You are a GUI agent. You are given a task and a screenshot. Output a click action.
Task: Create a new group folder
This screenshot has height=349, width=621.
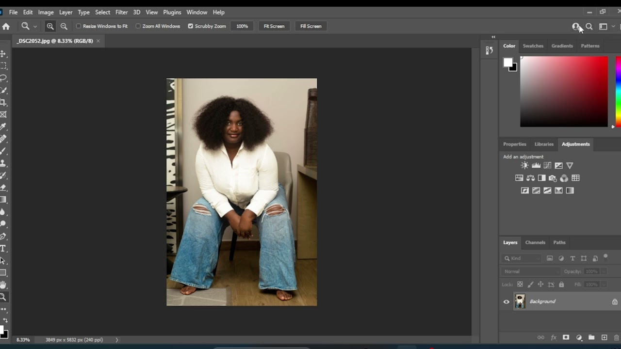tap(591, 337)
